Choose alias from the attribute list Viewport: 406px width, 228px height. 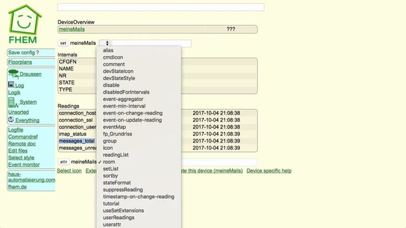coord(108,51)
